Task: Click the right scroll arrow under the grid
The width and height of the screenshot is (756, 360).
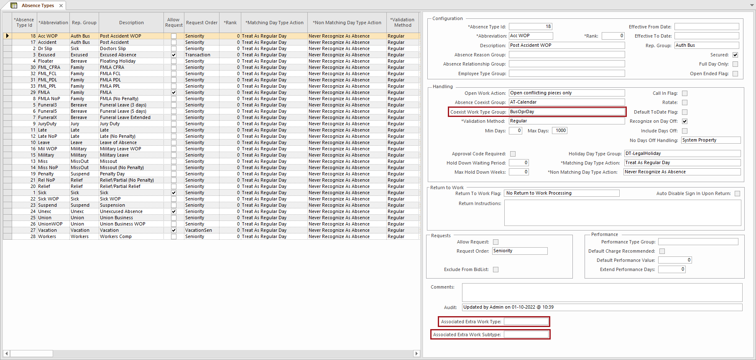Action: click(x=416, y=353)
